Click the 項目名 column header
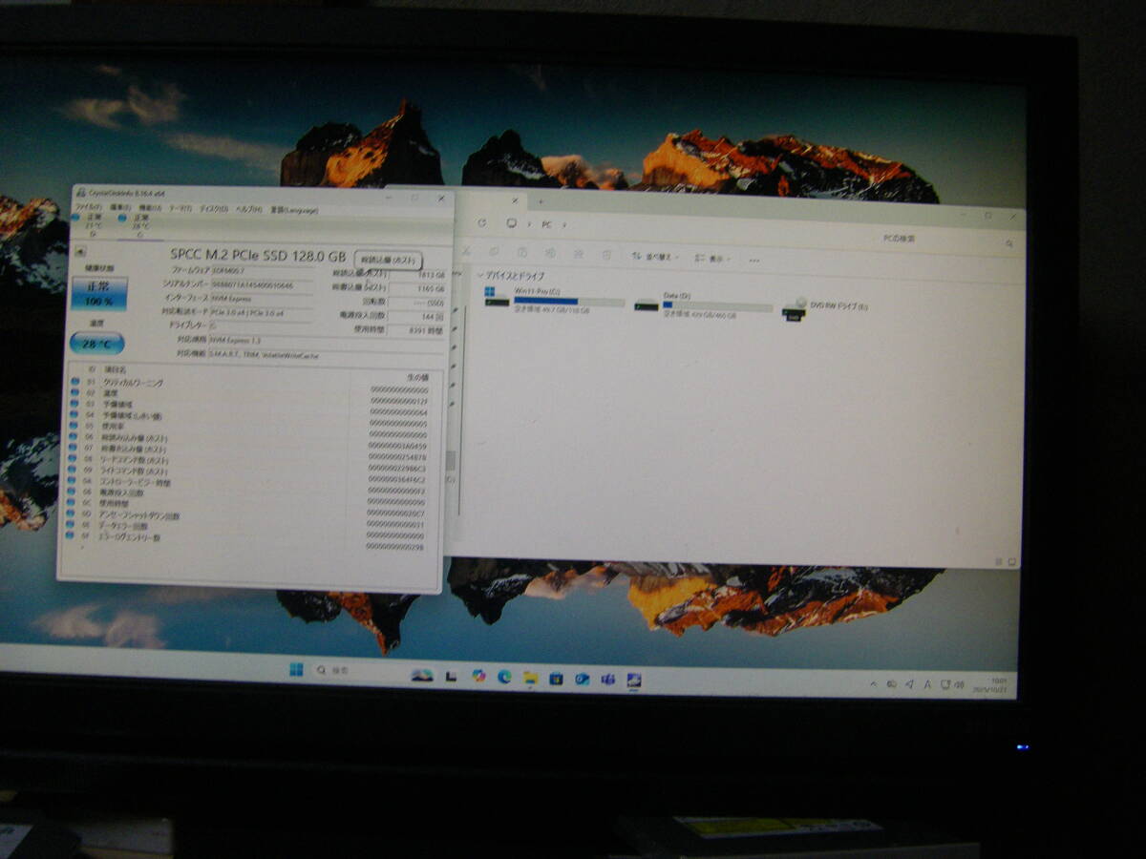The image size is (1146, 859). (115, 369)
